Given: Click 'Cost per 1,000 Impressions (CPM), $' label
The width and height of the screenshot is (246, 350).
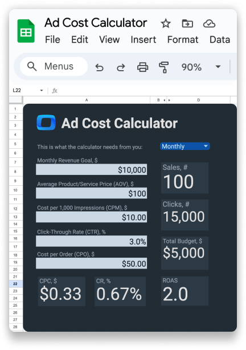Looking at the screenshot, I should point(82,208).
